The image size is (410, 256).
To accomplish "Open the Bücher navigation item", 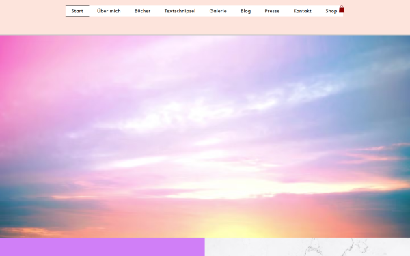I will click(143, 11).
